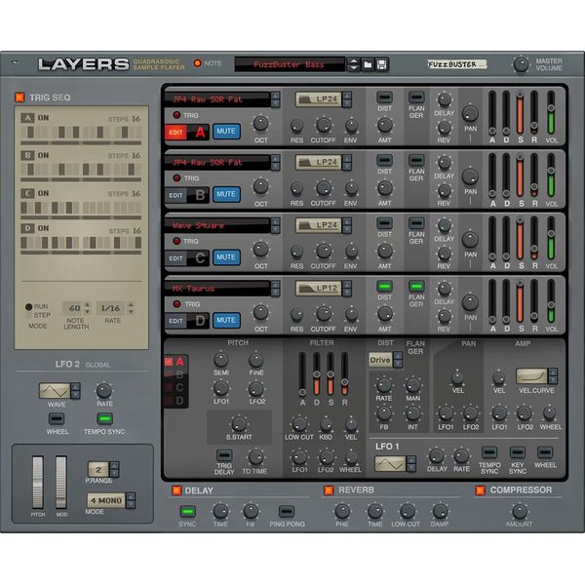Screen dimensions: 585x585
Task: Enable LFO 2 TEMPO SYNC button
Action: pos(105,418)
